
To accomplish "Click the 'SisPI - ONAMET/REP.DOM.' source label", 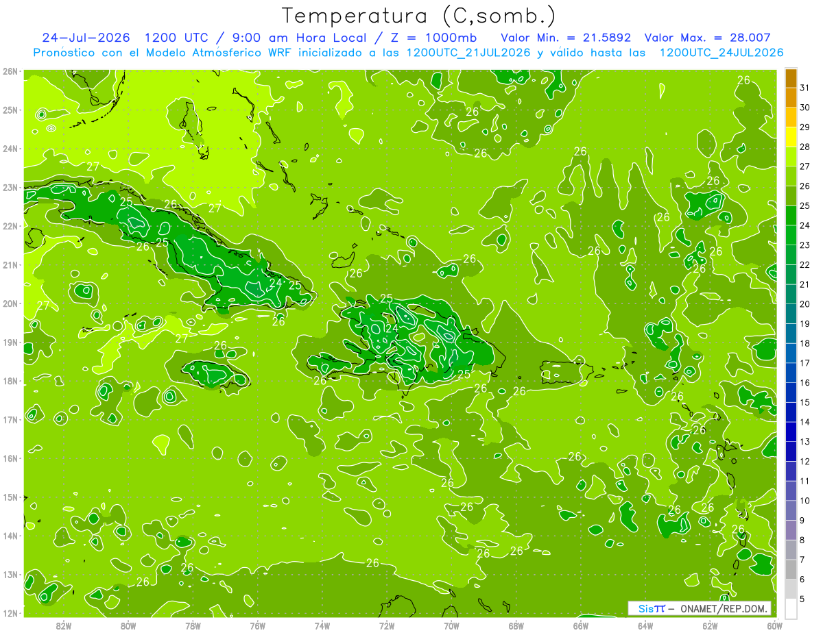I will point(700,608).
